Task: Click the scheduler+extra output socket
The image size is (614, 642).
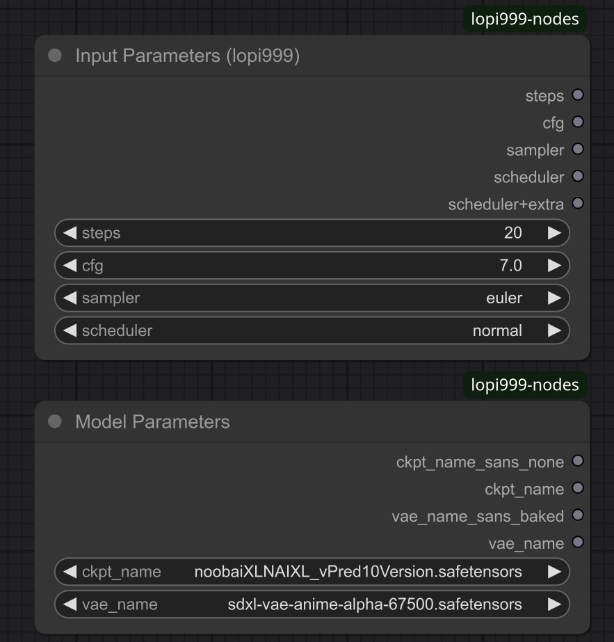Action: pyautogui.click(x=577, y=204)
